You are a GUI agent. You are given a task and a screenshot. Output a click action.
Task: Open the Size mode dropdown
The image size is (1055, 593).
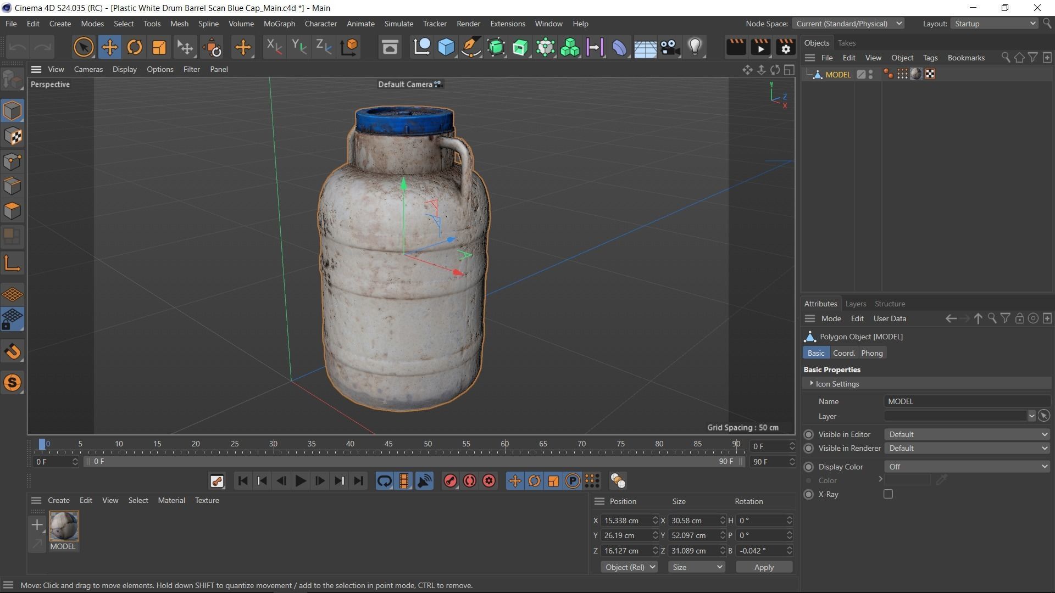click(697, 567)
